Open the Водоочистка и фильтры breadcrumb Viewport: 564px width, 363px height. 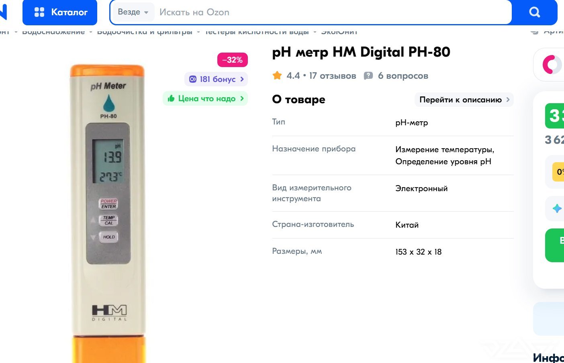[145, 31]
